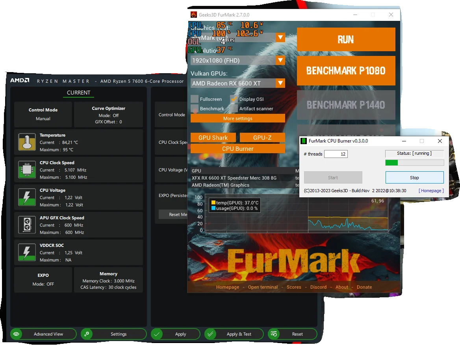The image size is (460, 345).
Task: Click Advanced View button in Ryzen Master
Action: pyautogui.click(x=43, y=334)
